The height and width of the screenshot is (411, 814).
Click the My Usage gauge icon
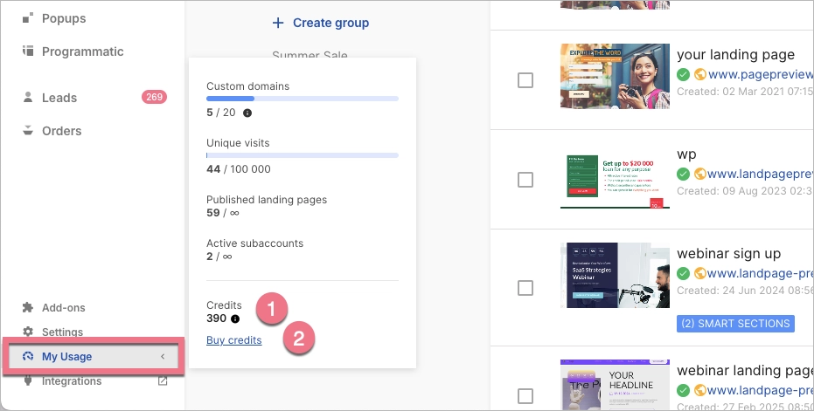point(28,356)
